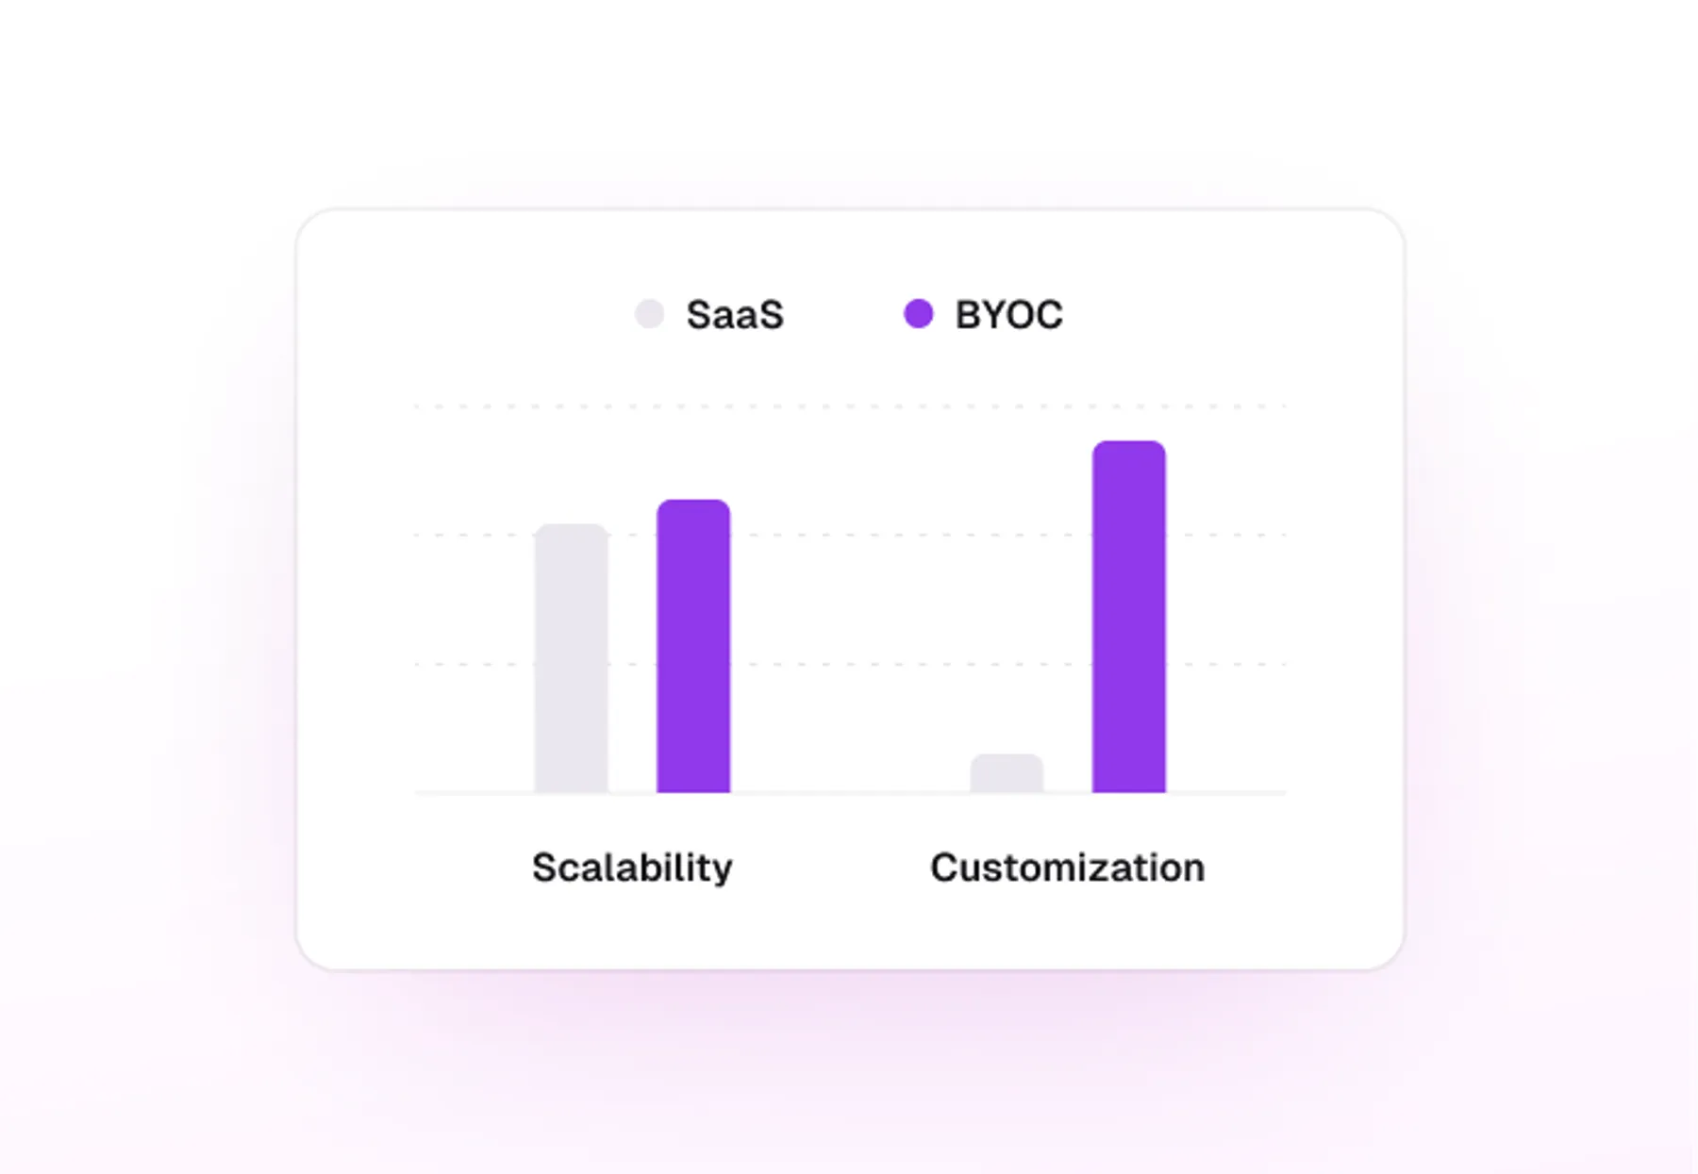Select the BYOC legend label

[1008, 315]
